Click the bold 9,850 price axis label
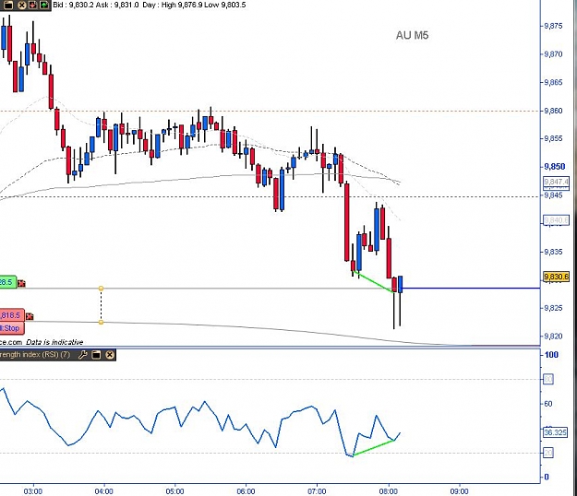 555,167
